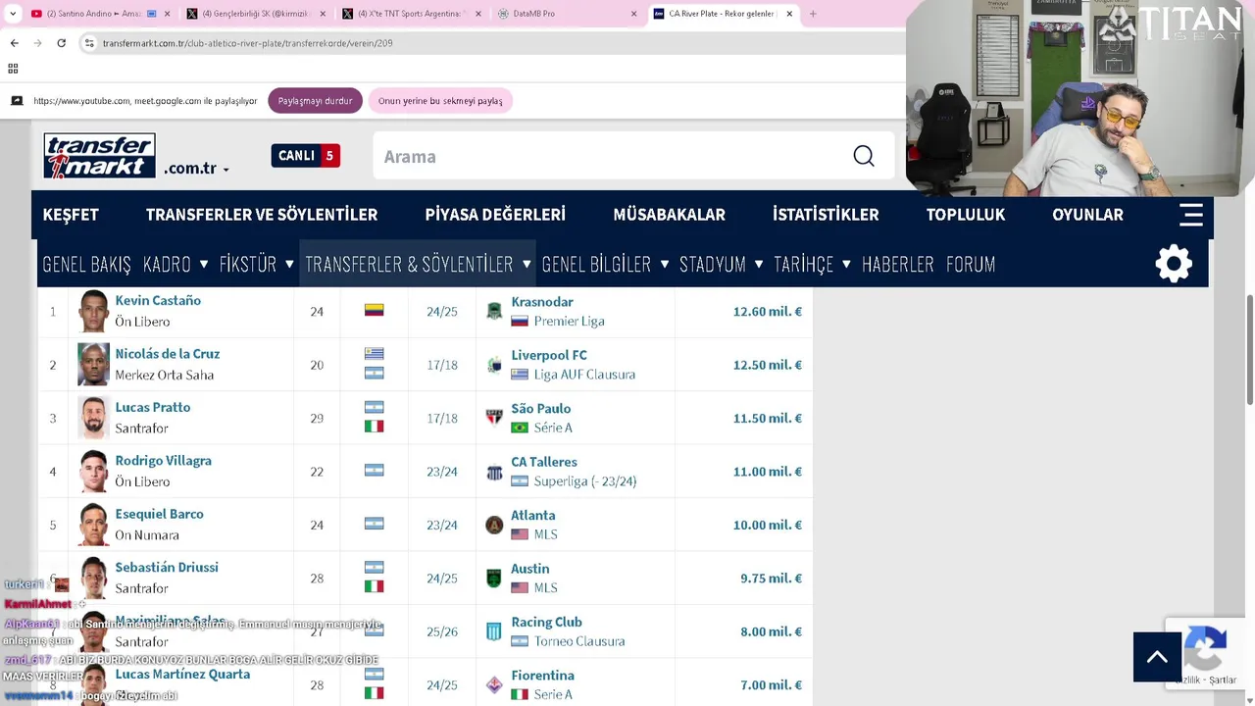This screenshot has height=706, width=1255.
Task: Click Onun yerine bu sekmeyi paylaş
Action: point(440,101)
